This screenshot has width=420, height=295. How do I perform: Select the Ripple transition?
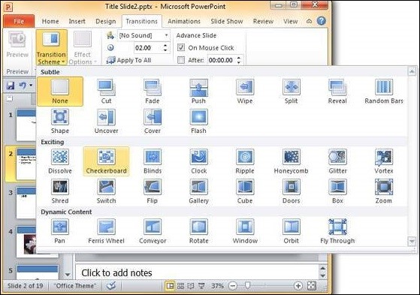tap(245, 161)
